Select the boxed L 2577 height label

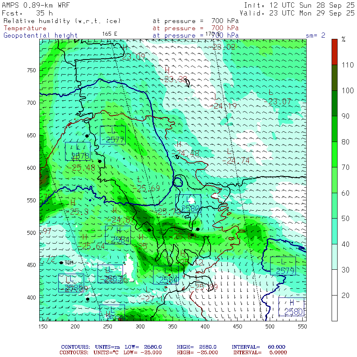coord(113,135)
